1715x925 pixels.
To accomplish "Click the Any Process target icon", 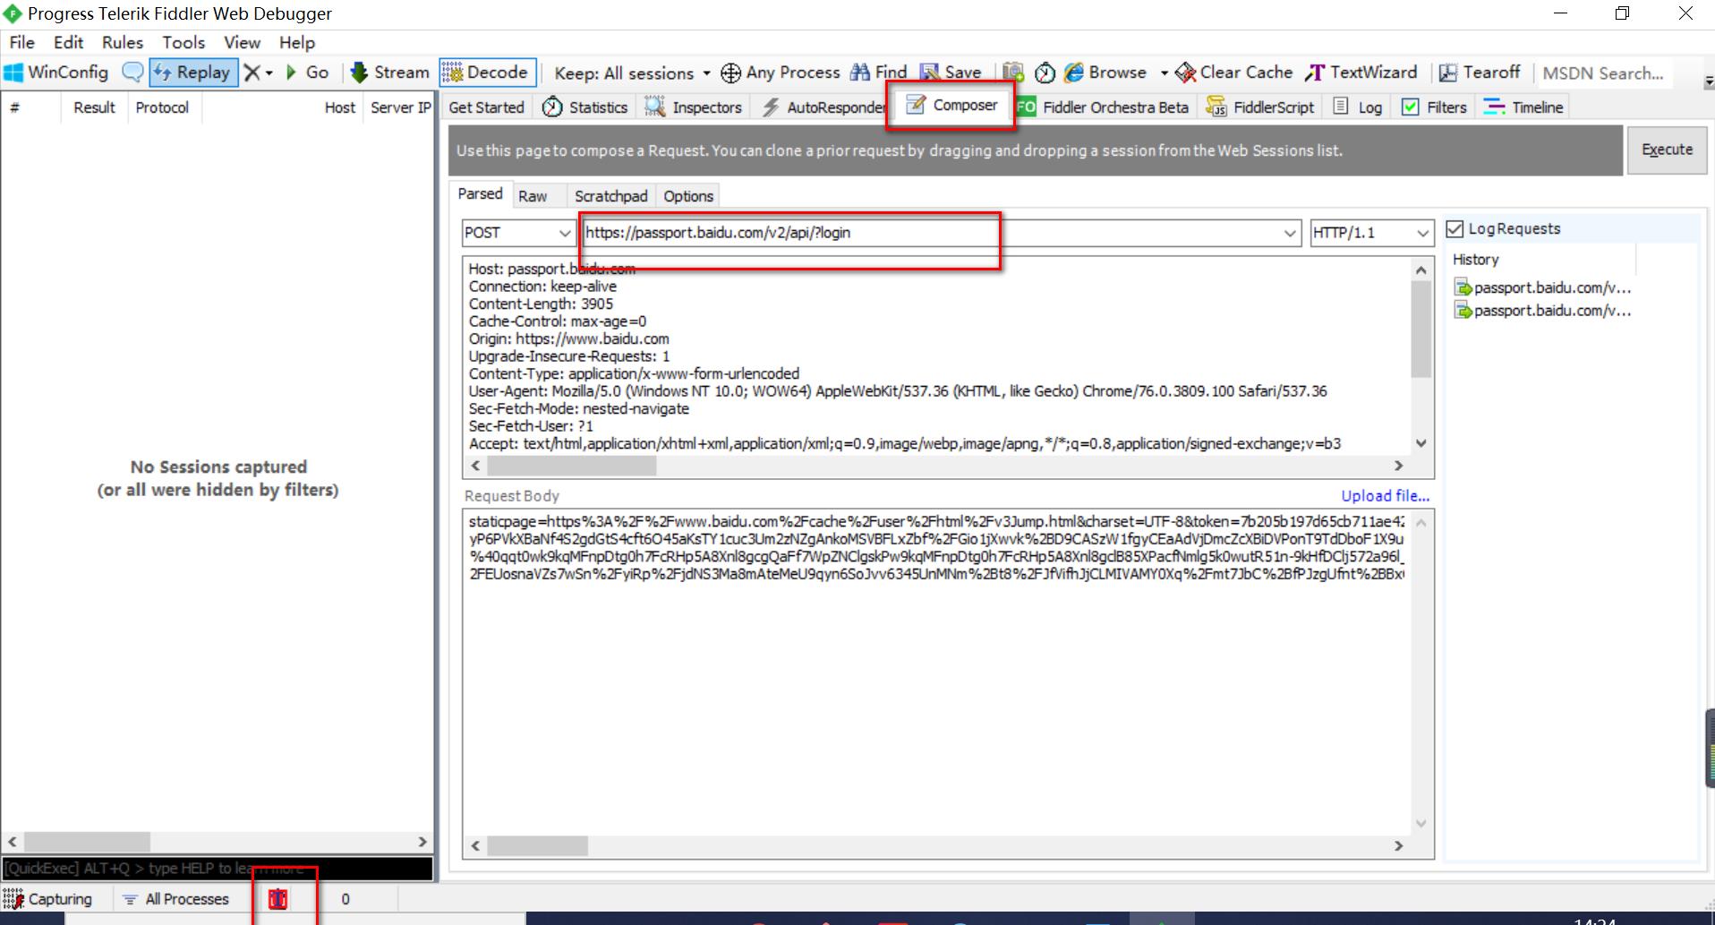I will (x=730, y=73).
